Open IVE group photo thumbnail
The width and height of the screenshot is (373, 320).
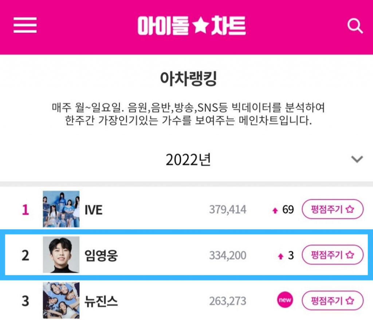[x=61, y=209]
